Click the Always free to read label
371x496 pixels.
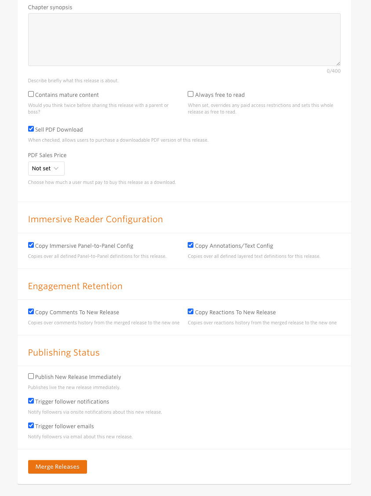220,95
